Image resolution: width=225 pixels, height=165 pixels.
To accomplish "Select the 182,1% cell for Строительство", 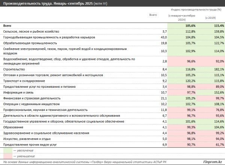I will pos(210,69).
